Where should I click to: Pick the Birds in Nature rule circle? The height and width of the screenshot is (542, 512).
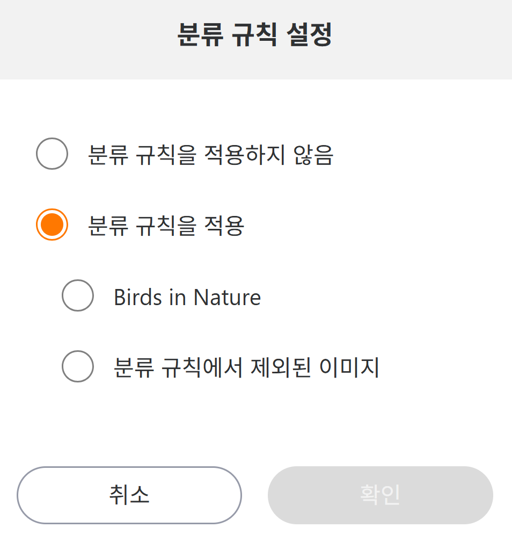[78, 295]
